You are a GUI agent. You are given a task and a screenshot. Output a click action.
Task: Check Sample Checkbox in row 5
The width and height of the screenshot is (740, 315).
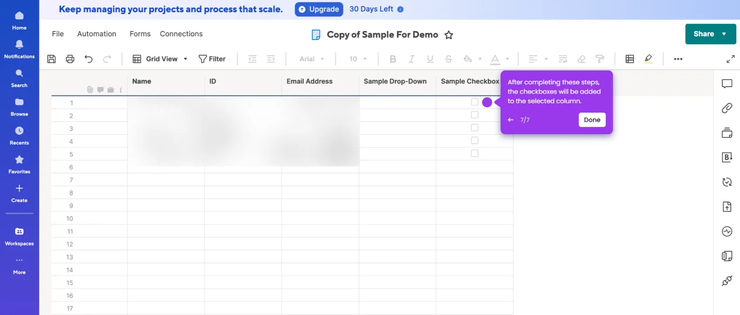click(x=474, y=153)
